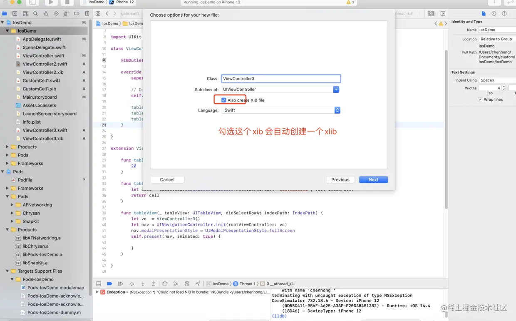Click IosDemo scheme in toolbar
The width and height of the screenshot is (516, 321).
pos(96,2)
